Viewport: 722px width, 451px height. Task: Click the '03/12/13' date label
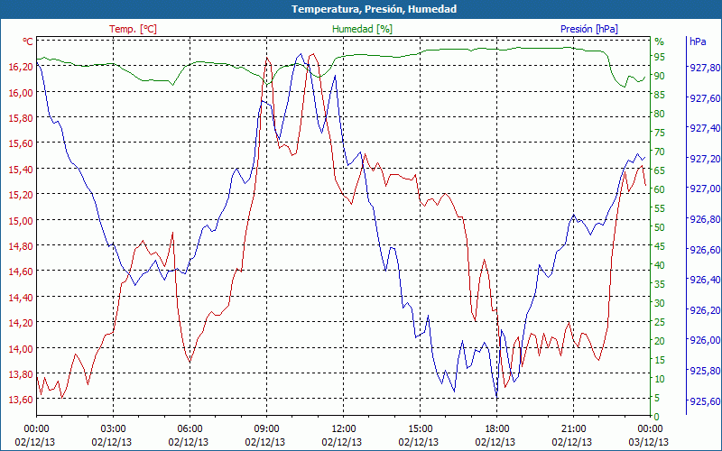648,442
